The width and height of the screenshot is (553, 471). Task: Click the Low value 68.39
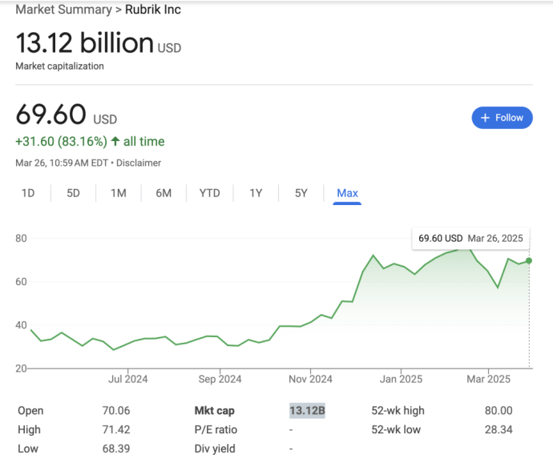pyautogui.click(x=116, y=449)
